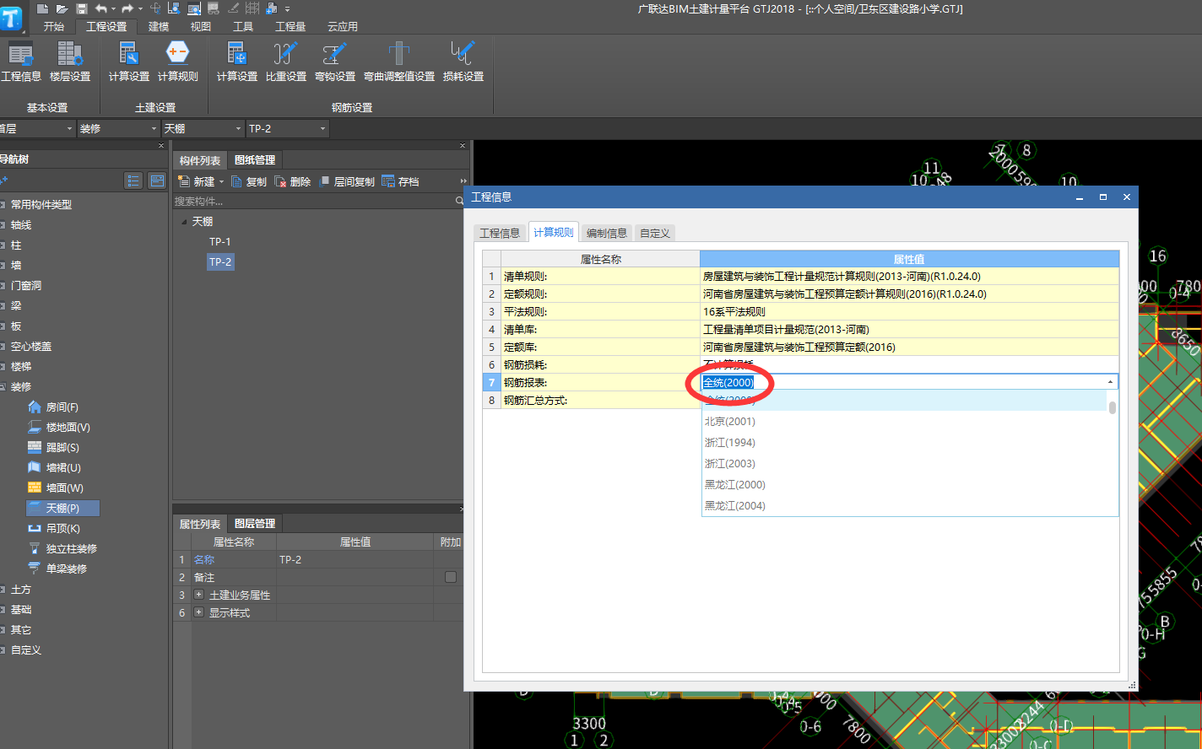
Task: Click the TP-2 name value in property list
Action: pyautogui.click(x=355, y=559)
